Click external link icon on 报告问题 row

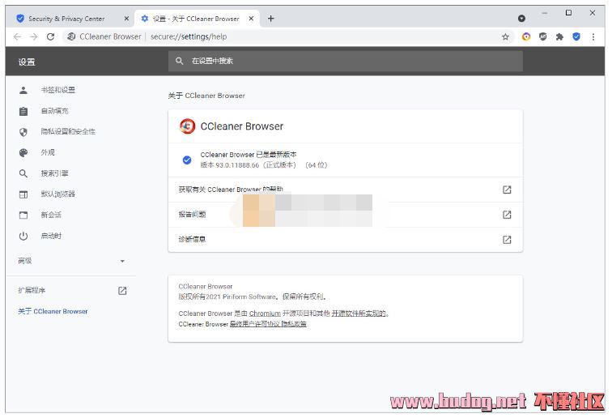(x=507, y=215)
